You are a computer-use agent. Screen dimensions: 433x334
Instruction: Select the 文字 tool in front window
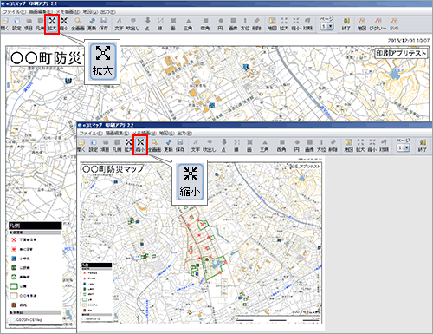point(196,146)
